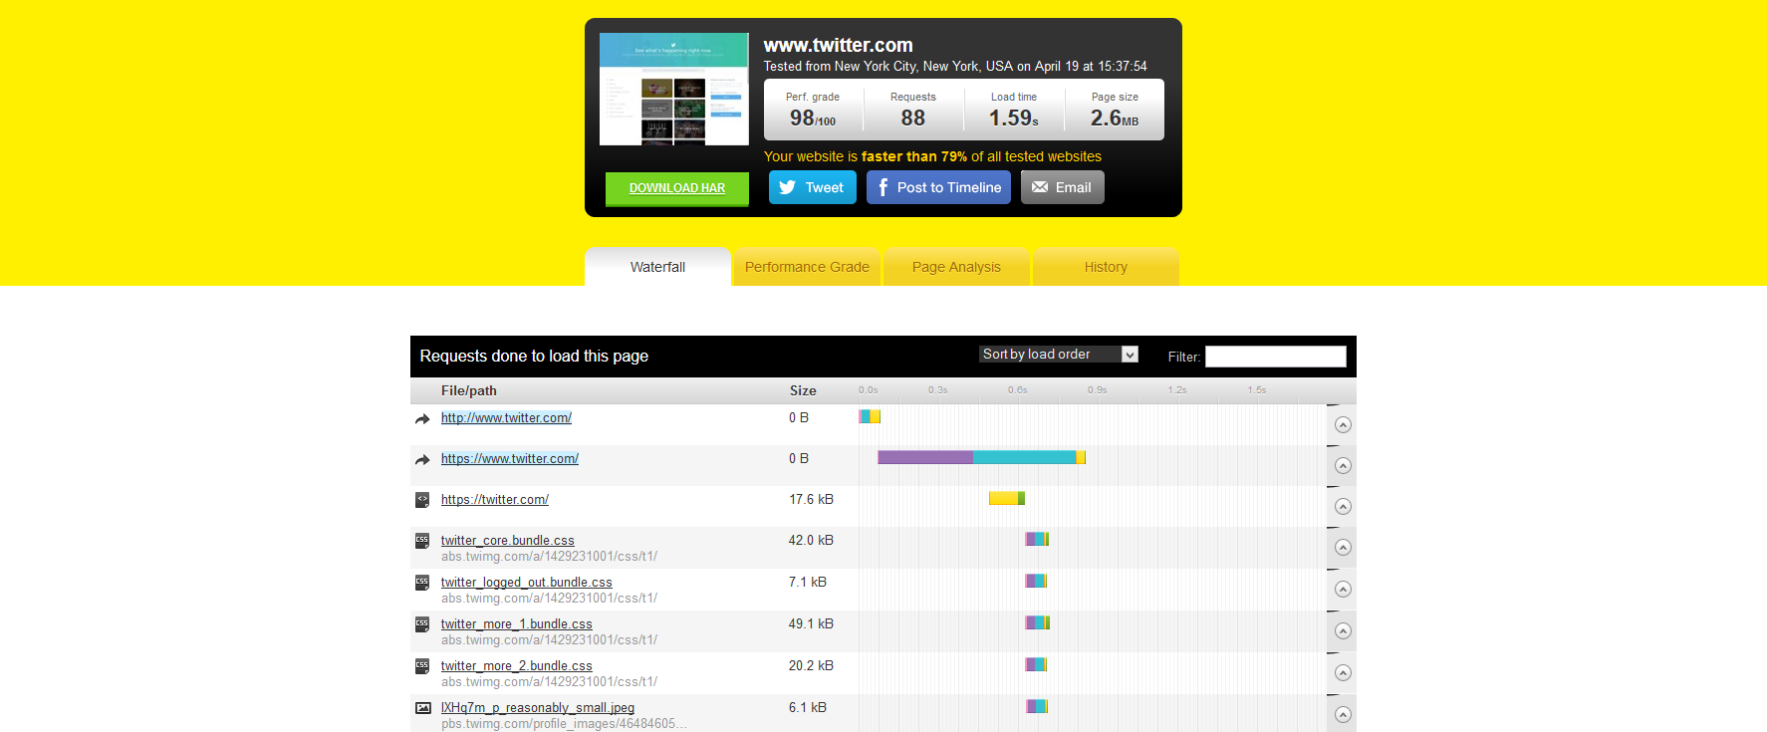Click the Perf. grade 98/100 score
This screenshot has height=732, width=1767.
pos(813,119)
